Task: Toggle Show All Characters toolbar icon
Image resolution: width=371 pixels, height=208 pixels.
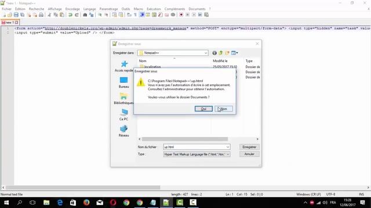Action: point(135,15)
